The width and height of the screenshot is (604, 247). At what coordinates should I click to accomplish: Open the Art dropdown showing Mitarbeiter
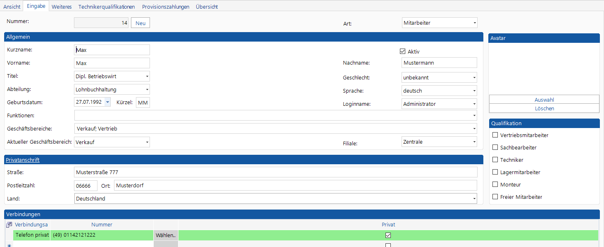click(x=474, y=23)
